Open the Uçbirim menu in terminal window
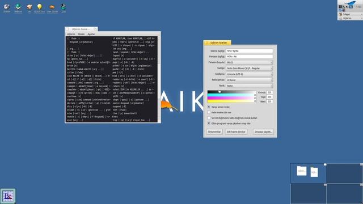 (71, 34)
